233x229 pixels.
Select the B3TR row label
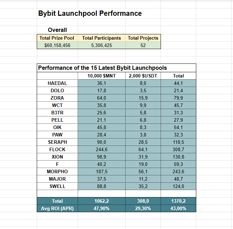point(57,113)
